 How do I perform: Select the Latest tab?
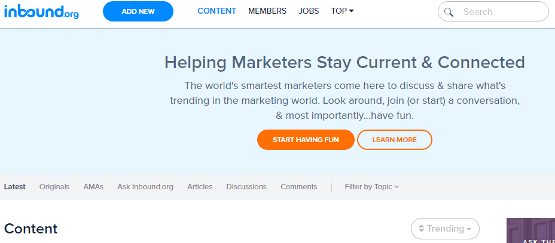point(15,187)
